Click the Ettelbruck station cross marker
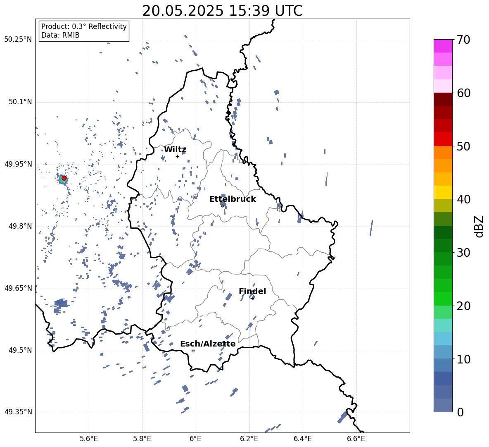Screen dimensions: 489x447 pyautogui.click(x=223, y=206)
